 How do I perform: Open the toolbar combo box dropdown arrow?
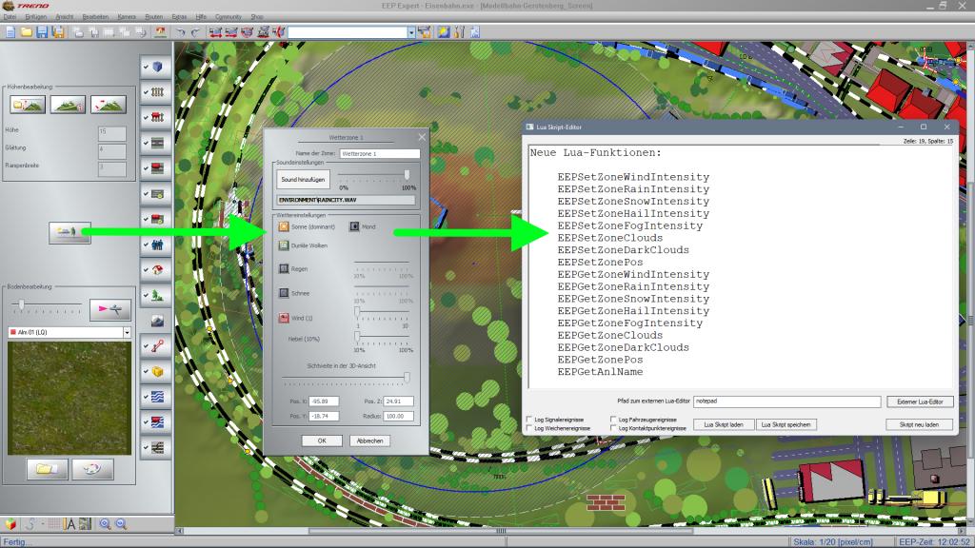[x=411, y=32]
